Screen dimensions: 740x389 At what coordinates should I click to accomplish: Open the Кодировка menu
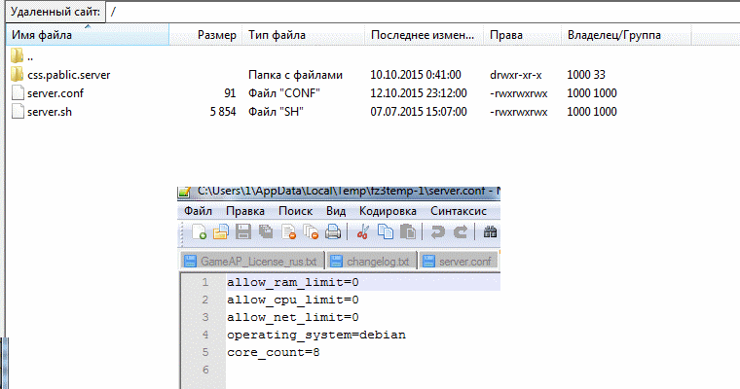[x=388, y=211]
